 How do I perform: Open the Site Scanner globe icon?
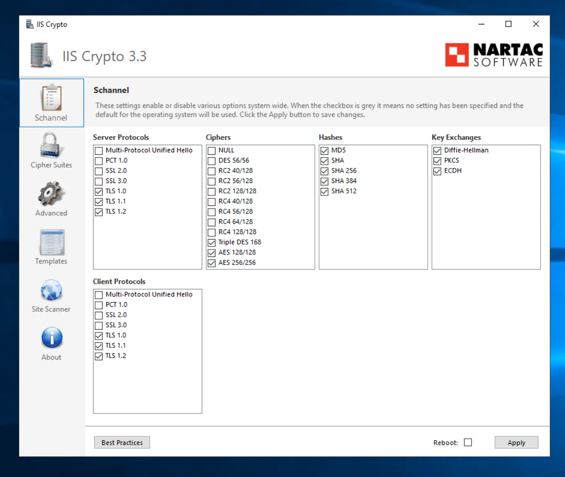pyautogui.click(x=51, y=290)
